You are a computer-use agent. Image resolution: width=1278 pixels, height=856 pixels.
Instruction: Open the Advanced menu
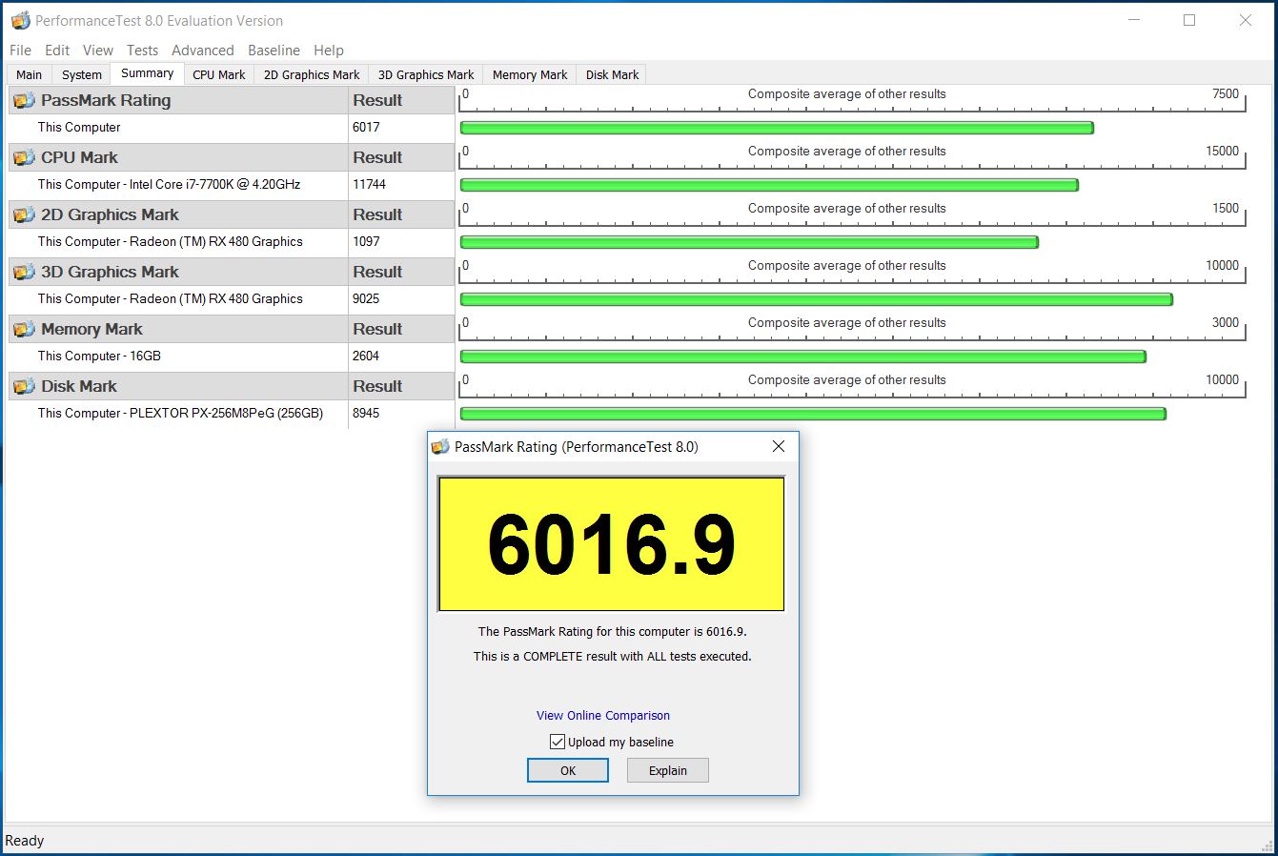202,51
